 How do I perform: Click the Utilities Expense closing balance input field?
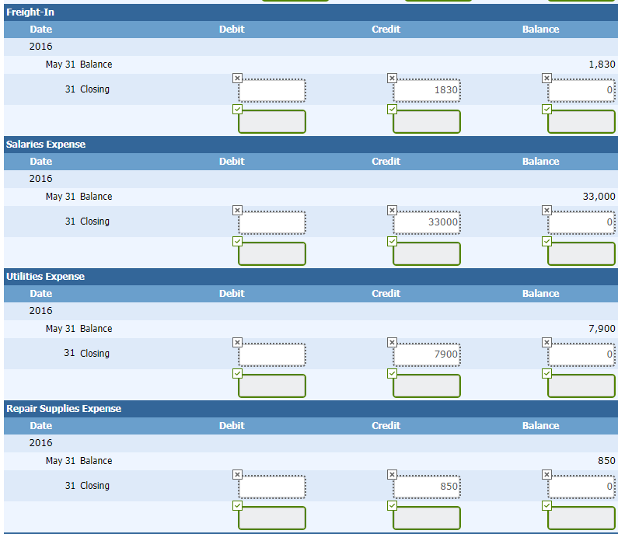[581, 354]
